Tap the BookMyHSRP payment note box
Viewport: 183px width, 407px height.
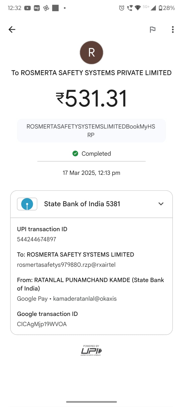[91, 131]
